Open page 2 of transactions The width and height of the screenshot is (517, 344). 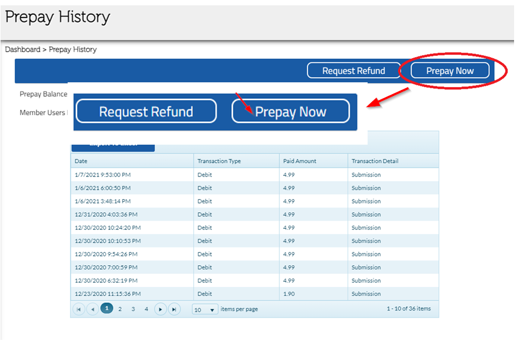coord(120,309)
